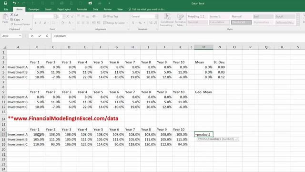Image resolution: width=305 pixels, height=172 pixels.
Task: Click the camera icon in quick access toolbar
Action: coord(90,3)
